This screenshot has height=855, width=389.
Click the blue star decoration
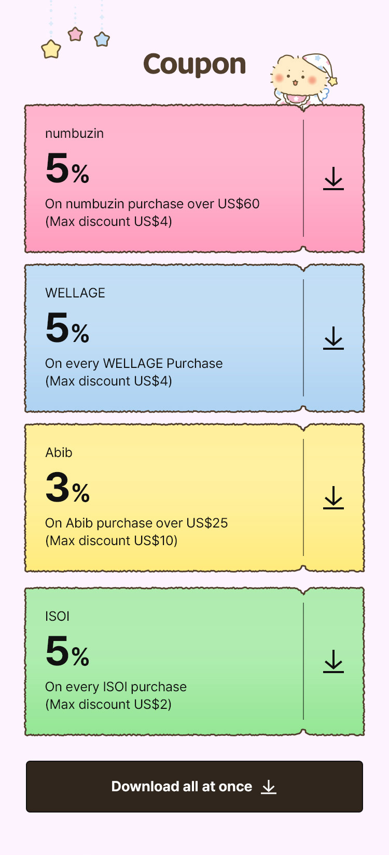coord(102,39)
